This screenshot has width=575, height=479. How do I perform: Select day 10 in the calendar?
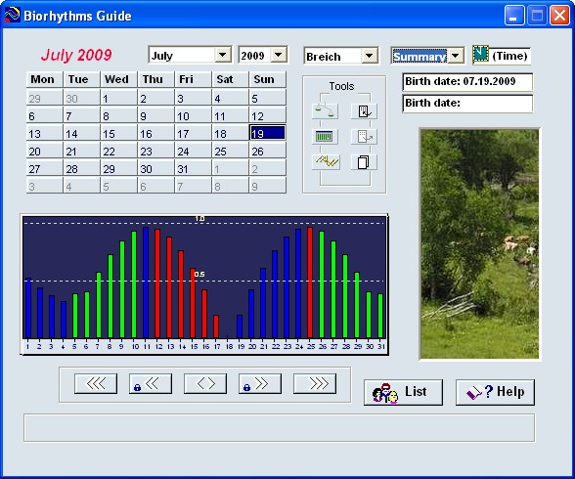193,115
